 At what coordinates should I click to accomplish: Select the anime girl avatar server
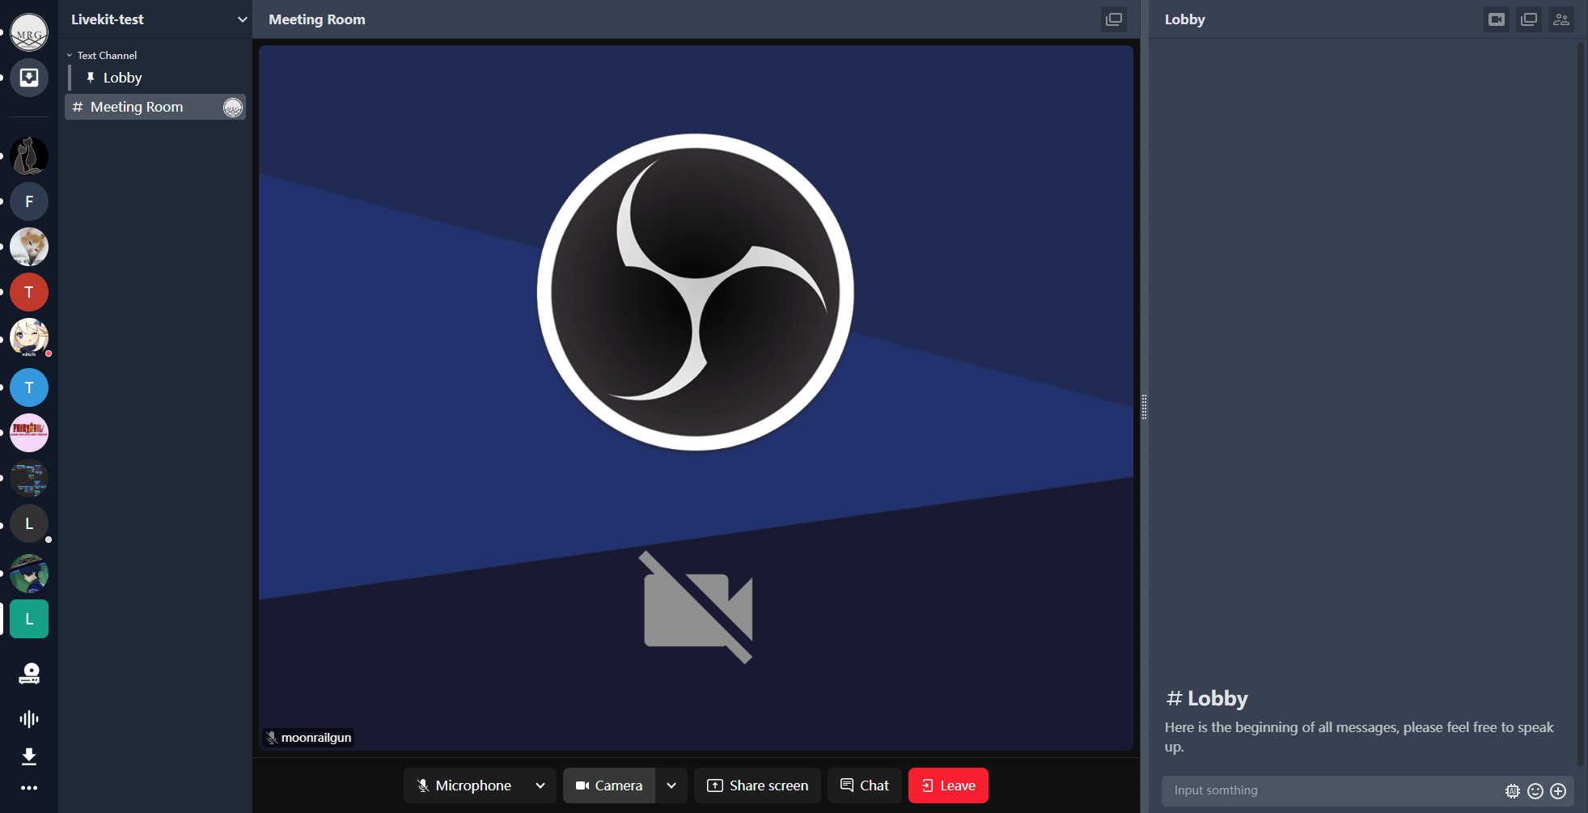29,337
